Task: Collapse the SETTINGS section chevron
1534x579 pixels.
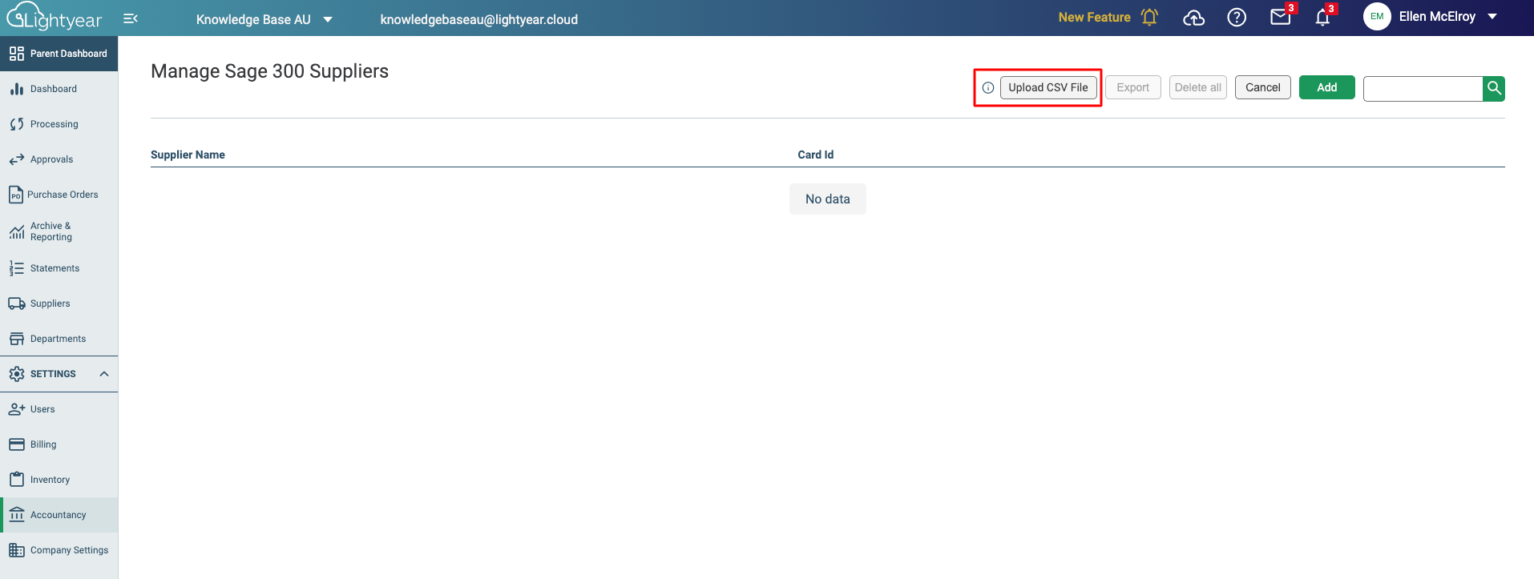Action: [103, 374]
